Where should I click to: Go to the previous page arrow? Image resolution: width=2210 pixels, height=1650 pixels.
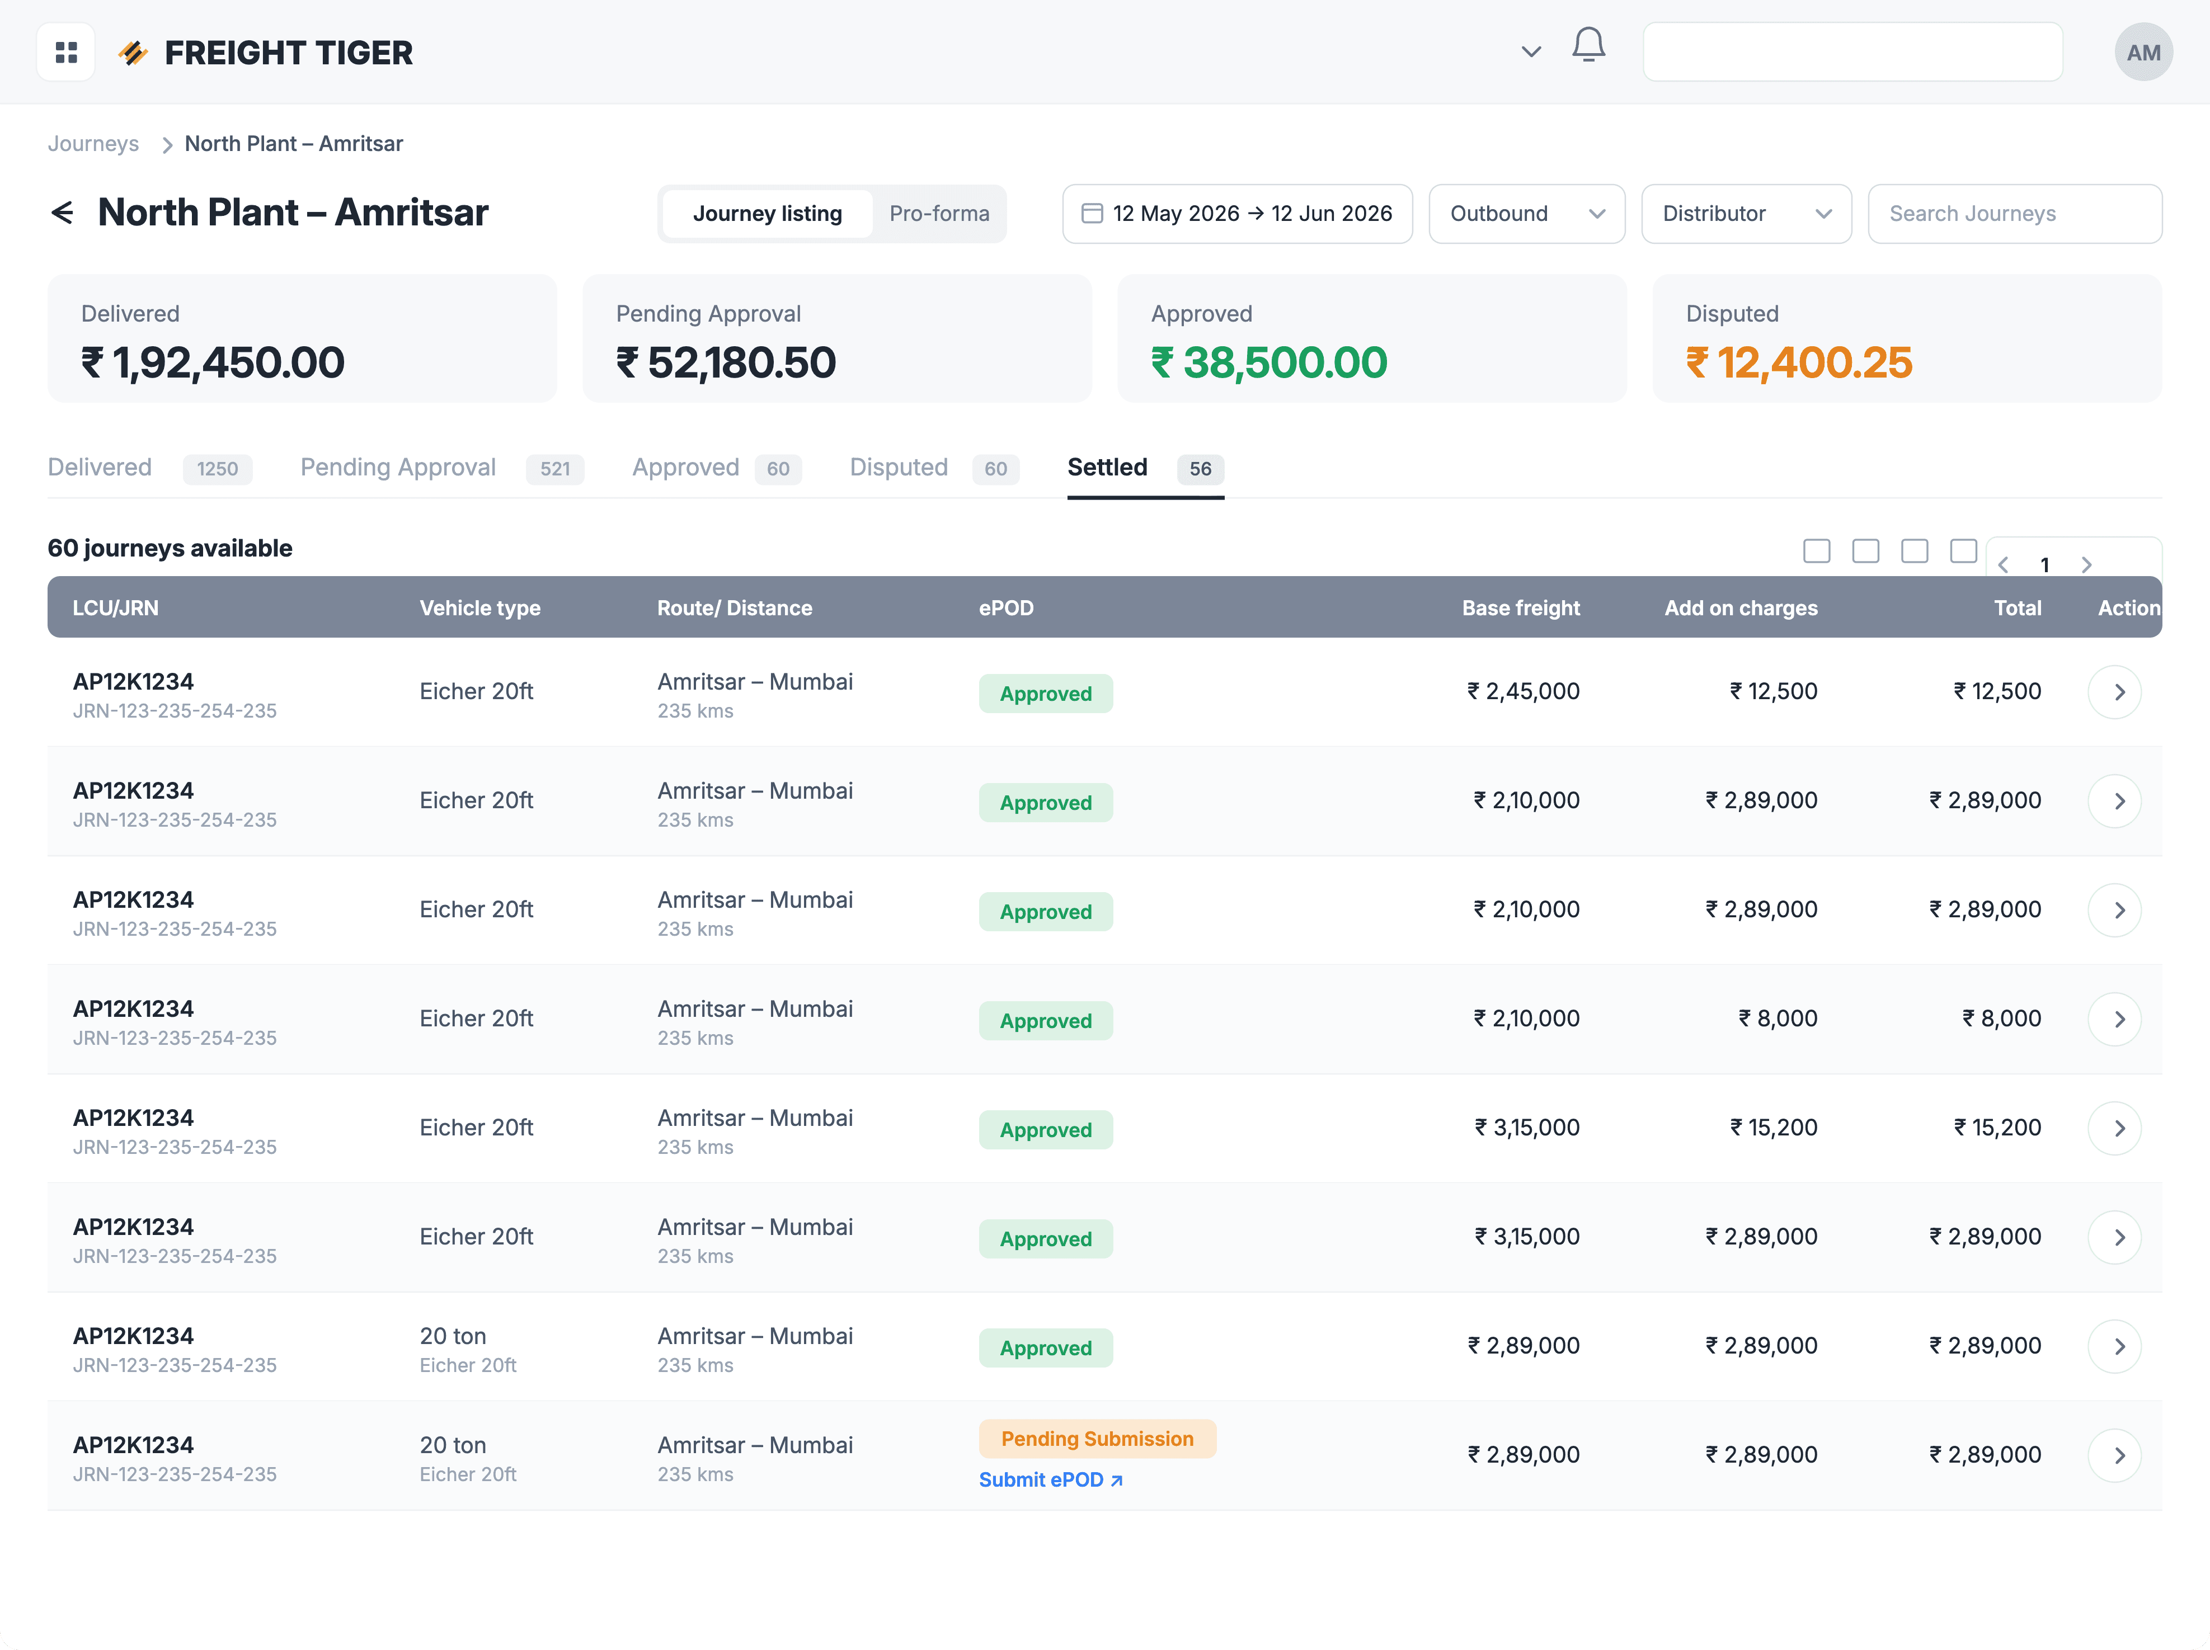2003,565
